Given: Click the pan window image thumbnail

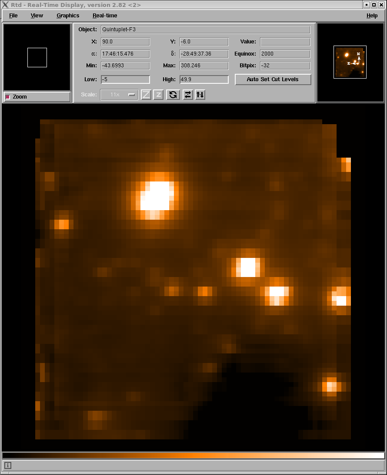Looking at the screenshot, I should (x=350, y=62).
